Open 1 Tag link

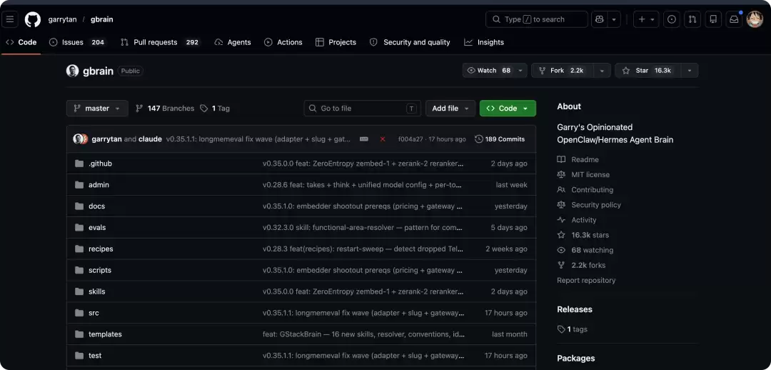(215, 109)
